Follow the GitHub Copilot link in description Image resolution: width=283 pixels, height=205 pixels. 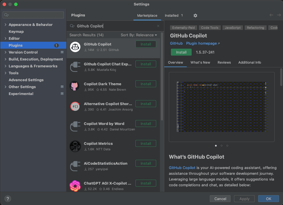[x=182, y=168]
